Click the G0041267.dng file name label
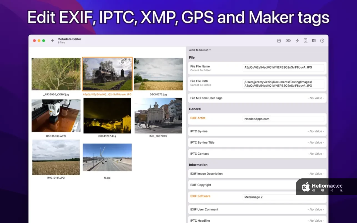357x223 pixels. pos(107,136)
